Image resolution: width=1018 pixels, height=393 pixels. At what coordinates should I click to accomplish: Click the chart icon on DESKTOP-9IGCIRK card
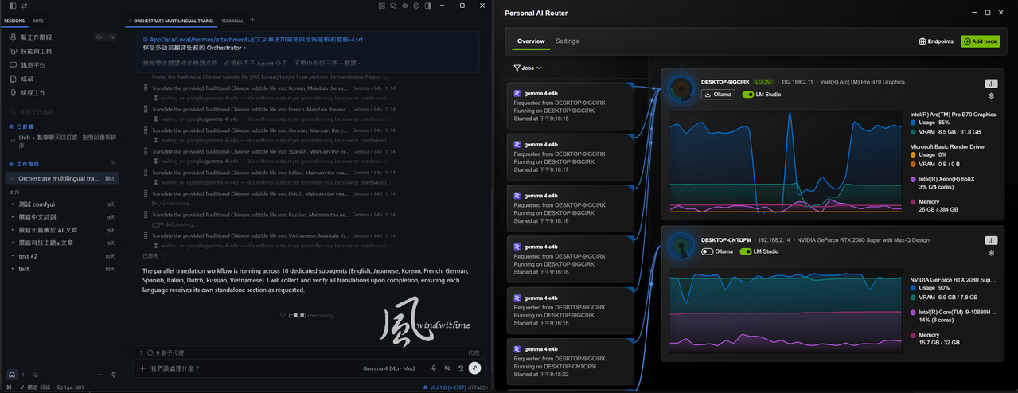pyautogui.click(x=991, y=84)
